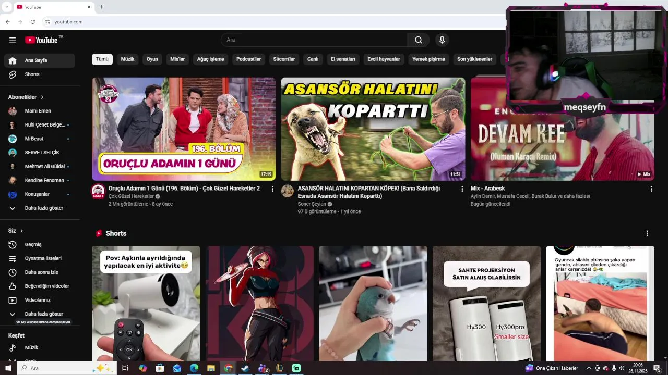
Task: Select the Ağaç işleme filter chip
Action: click(210, 59)
